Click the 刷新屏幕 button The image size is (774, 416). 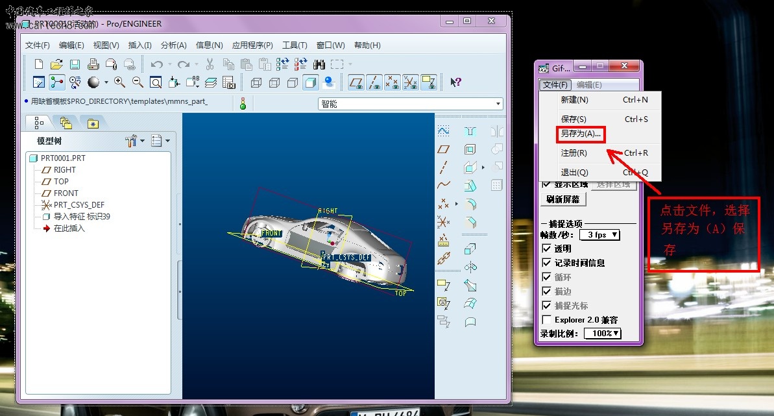pyautogui.click(x=563, y=199)
